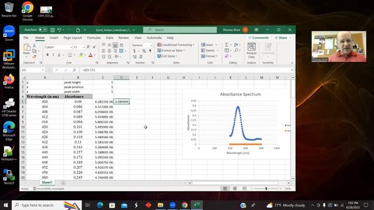The width and height of the screenshot is (374, 210).
Task: Toggle Italic formatting
Action: click(x=53, y=55)
